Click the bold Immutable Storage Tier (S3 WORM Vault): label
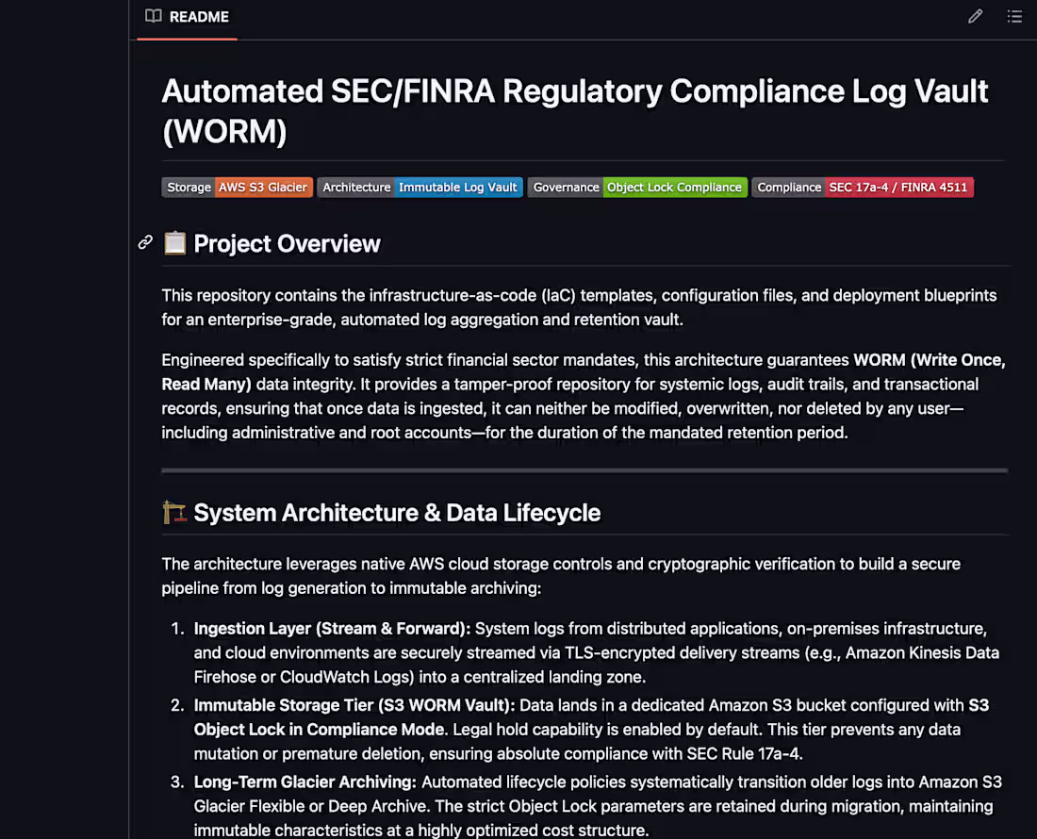 [354, 705]
